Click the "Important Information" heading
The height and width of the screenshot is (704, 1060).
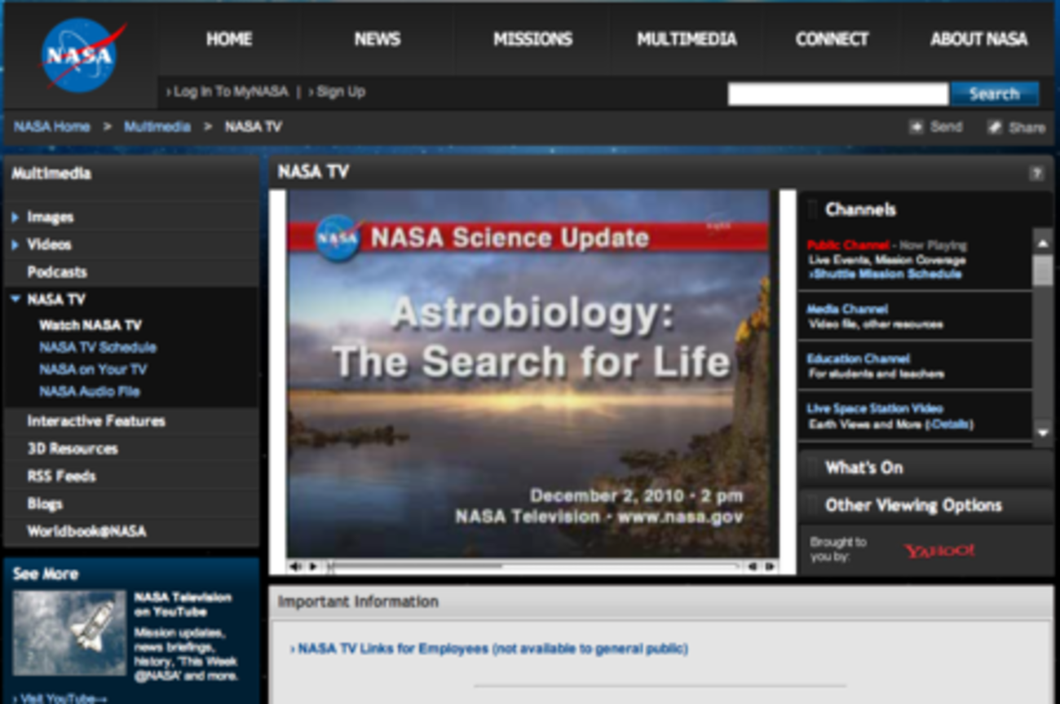[x=358, y=602]
